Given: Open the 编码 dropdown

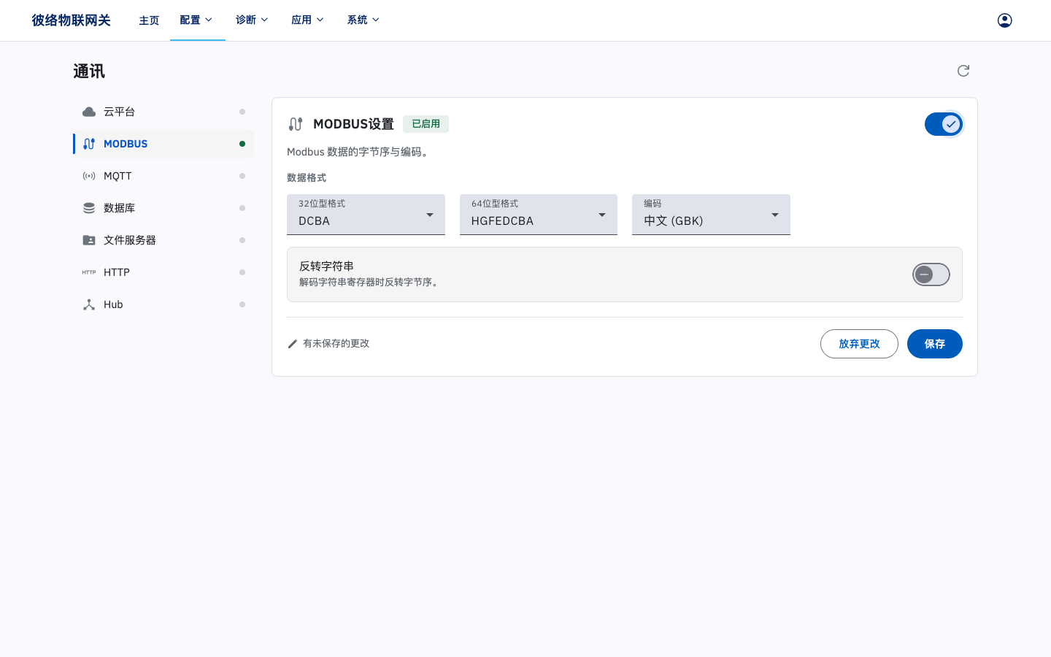Looking at the screenshot, I should pos(711,215).
